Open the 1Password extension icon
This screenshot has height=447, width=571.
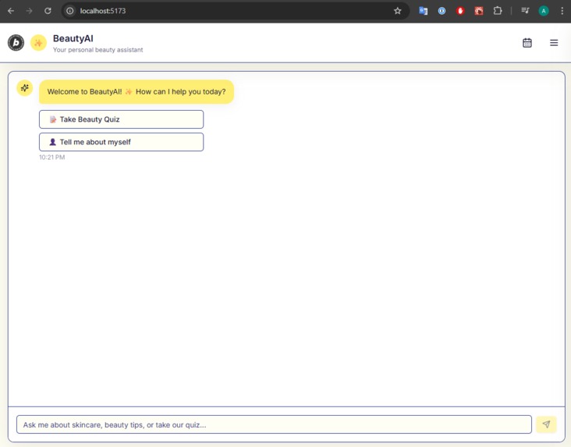(x=442, y=11)
